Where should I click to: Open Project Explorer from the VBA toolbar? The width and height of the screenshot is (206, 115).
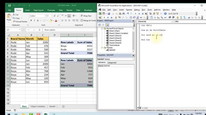point(150,13)
